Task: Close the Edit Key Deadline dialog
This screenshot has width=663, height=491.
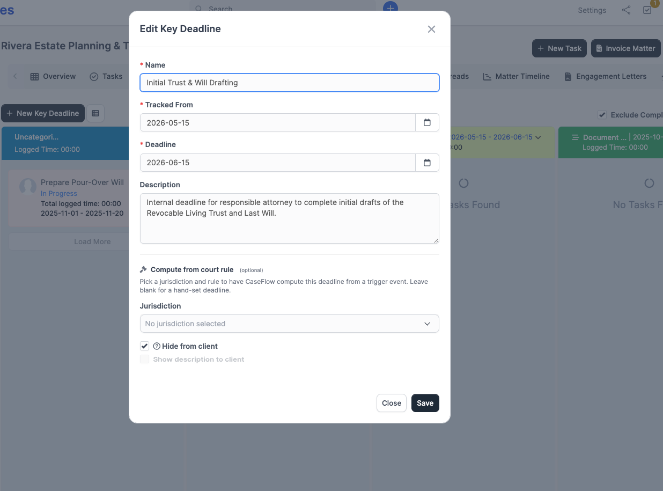Action: tap(431, 29)
